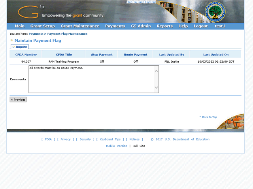Click the comments scrollbar down arrow

pyautogui.click(x=156, y=87)
